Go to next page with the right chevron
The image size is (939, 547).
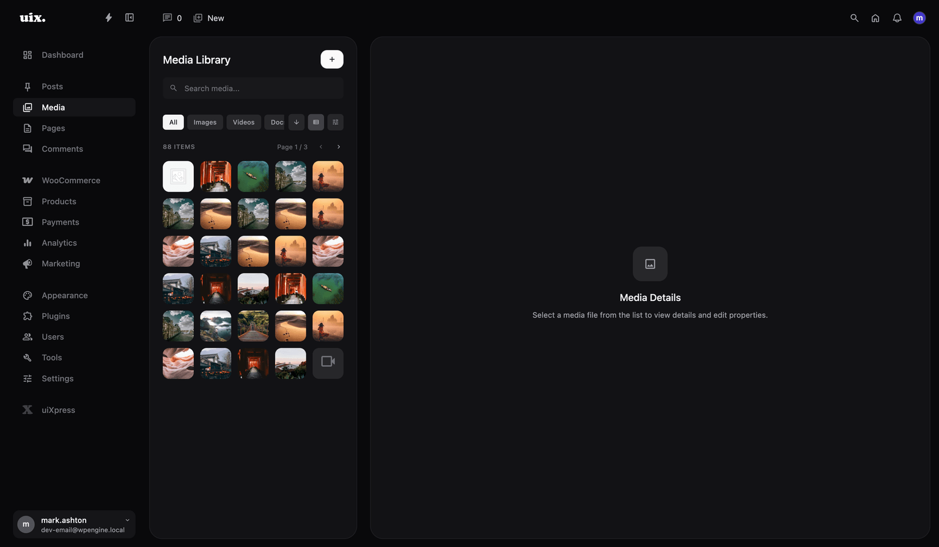[339, 147]
